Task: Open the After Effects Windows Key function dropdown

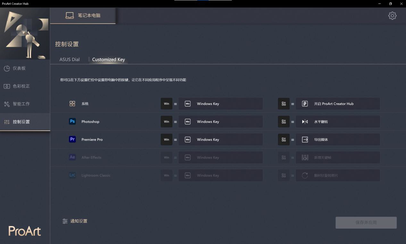Action: (220, 158)
